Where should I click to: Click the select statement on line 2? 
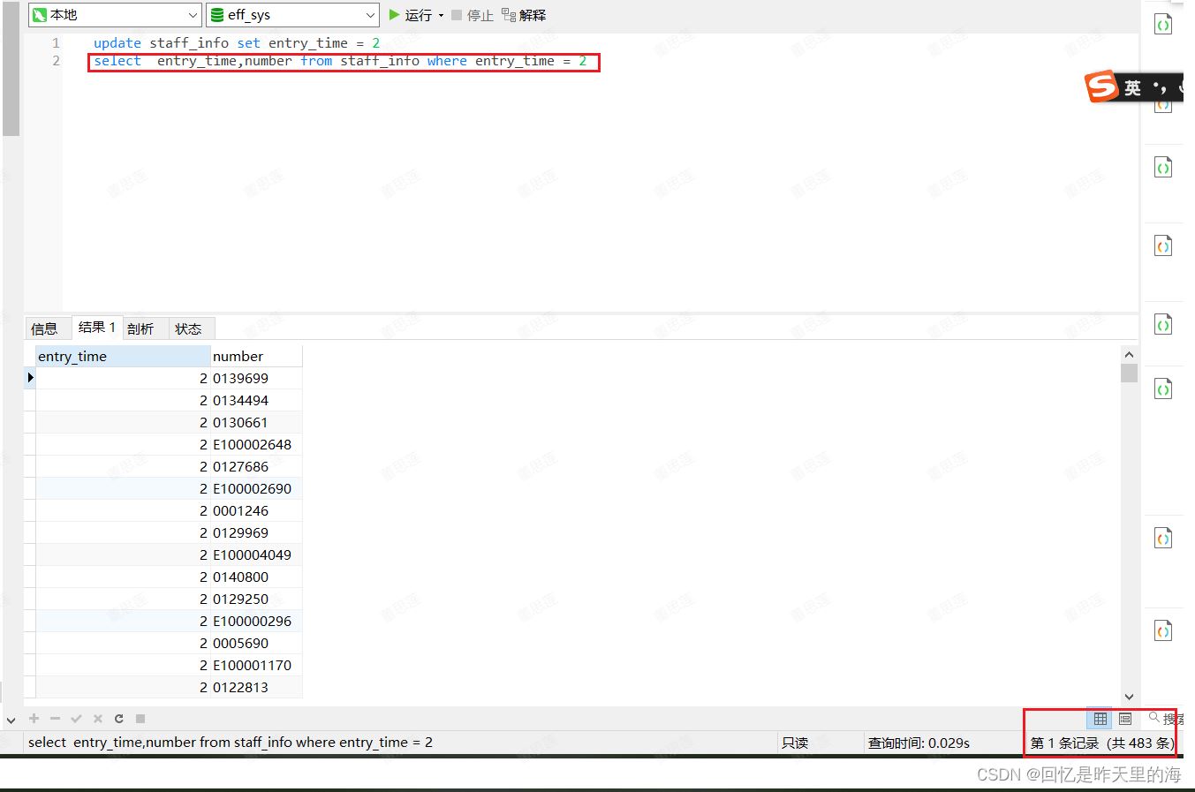click(x=341, y=61)
